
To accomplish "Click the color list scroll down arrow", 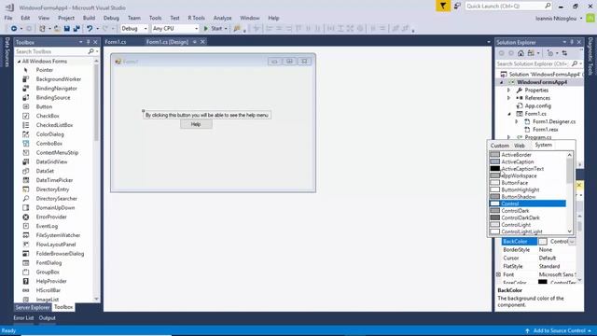I will [570, 231].
